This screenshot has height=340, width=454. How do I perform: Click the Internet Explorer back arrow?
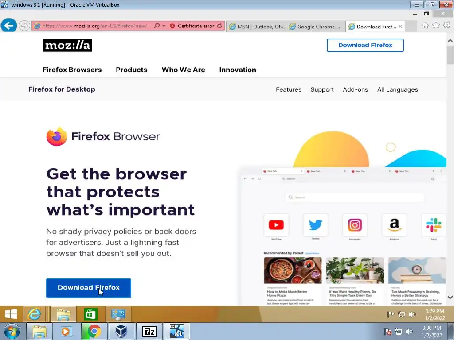[9, 25]
